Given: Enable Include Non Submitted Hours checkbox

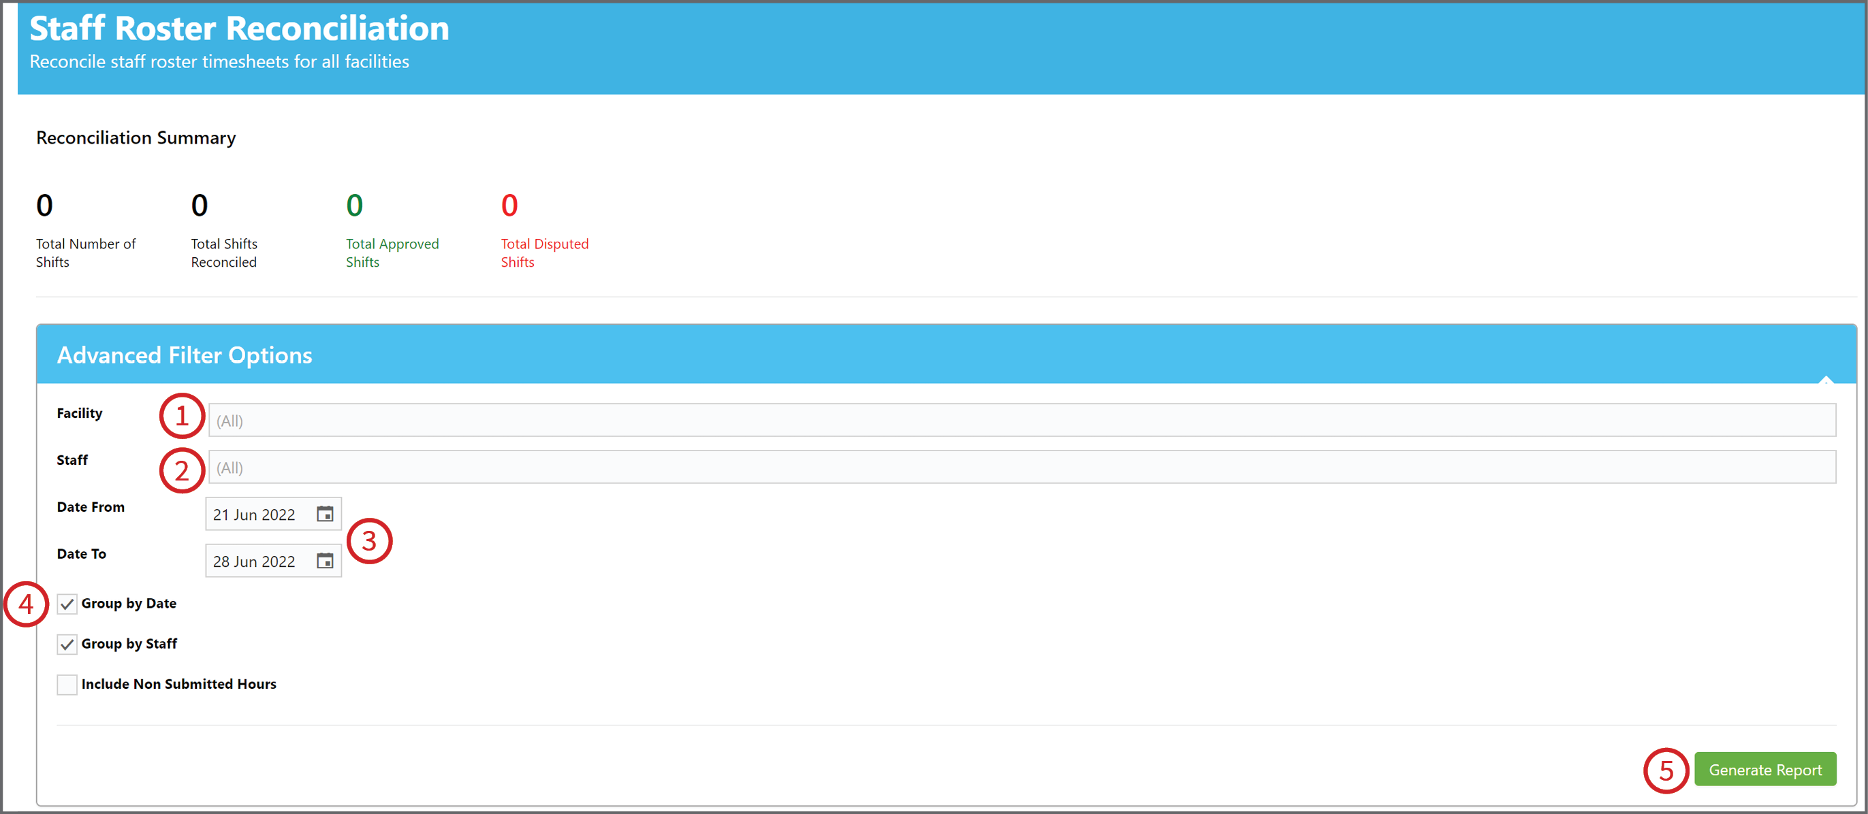Looking at the screenshot, I should click(67, 685).
